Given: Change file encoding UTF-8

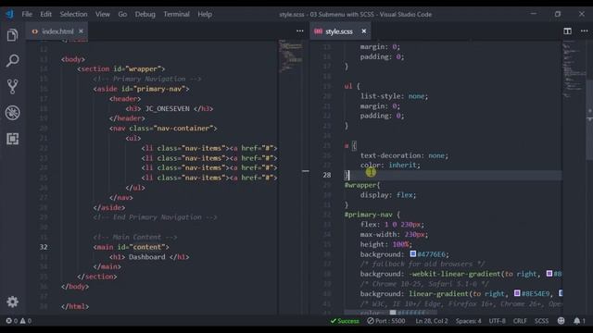Looking at the screenshot, I should [497, 321].
